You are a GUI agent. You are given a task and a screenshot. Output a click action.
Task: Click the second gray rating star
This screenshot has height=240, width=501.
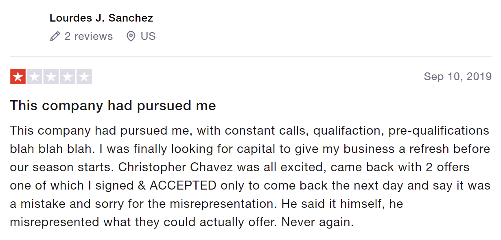click(34, 76)
